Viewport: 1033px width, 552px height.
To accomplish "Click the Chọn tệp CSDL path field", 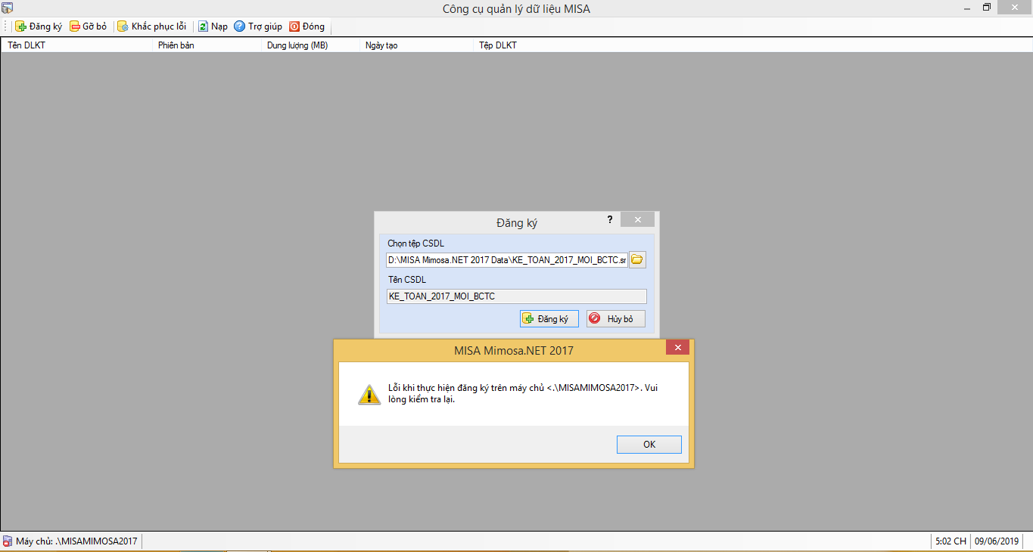I will [507, 260].
